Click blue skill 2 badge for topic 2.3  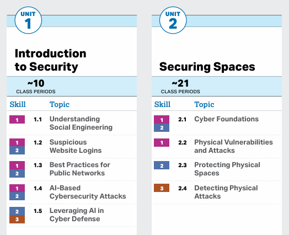coord(162,165)
